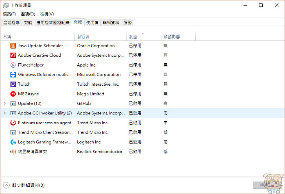The image size is (285, 194).
Task: Switch to the 使用者 tab
Action: pyautogui.click(x=92, y=22)
